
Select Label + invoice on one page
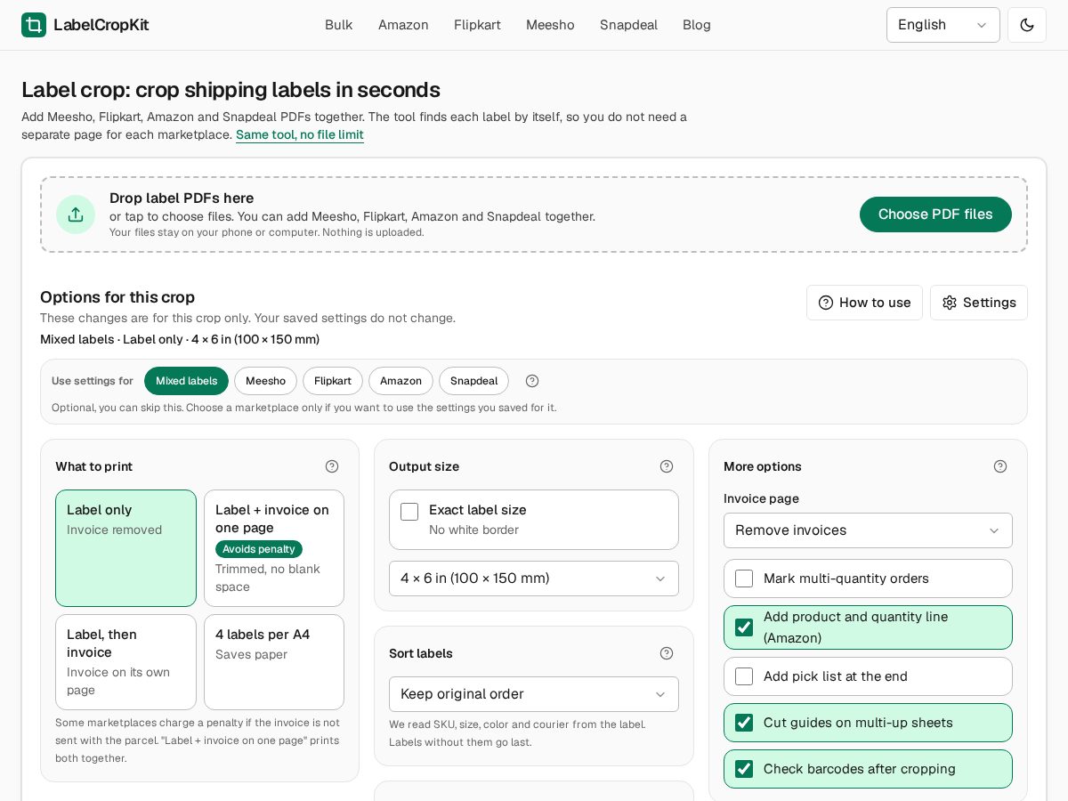click(274, 548)
